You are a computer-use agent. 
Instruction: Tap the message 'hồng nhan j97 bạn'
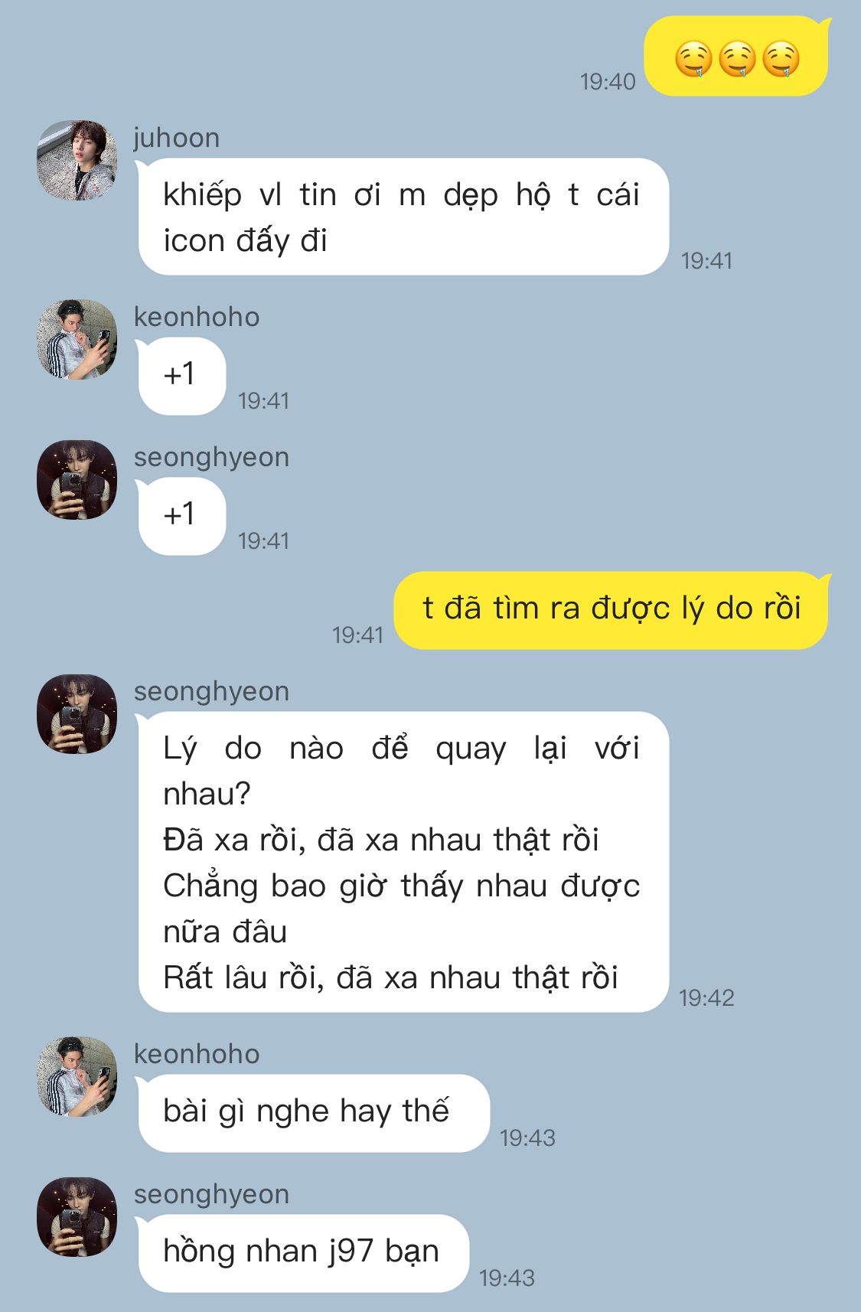tap(302, 1253)
